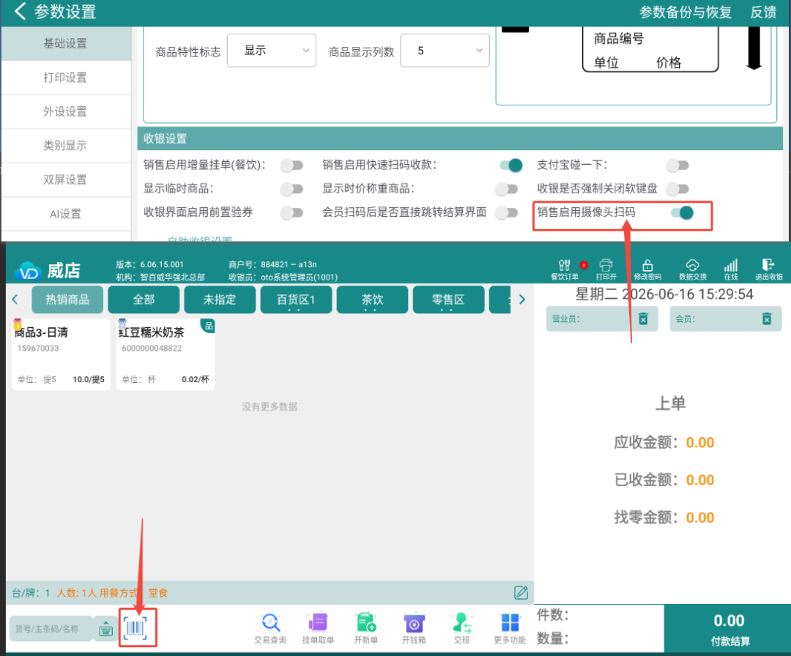Image resolution: width=791 pixels, height=656 pixels.
Task: Open 挂单取单 icon
Action: (x=318, y=627)
